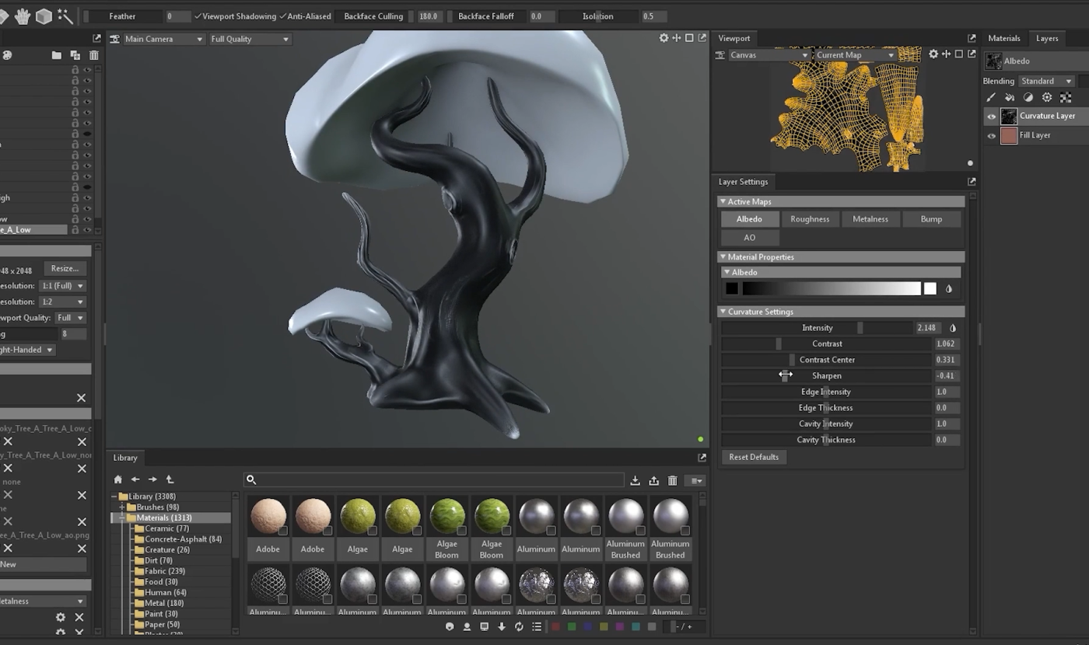The height and width of the screenshot is (645, 1089).
Task: Click the paint bucket icon in the Layers panel
Action: (x=1010, y=97)
